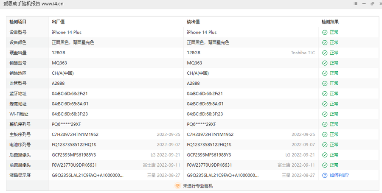Click the green check icon in 设备型号 row
382x193 pixels.
(x=325, y=32)
